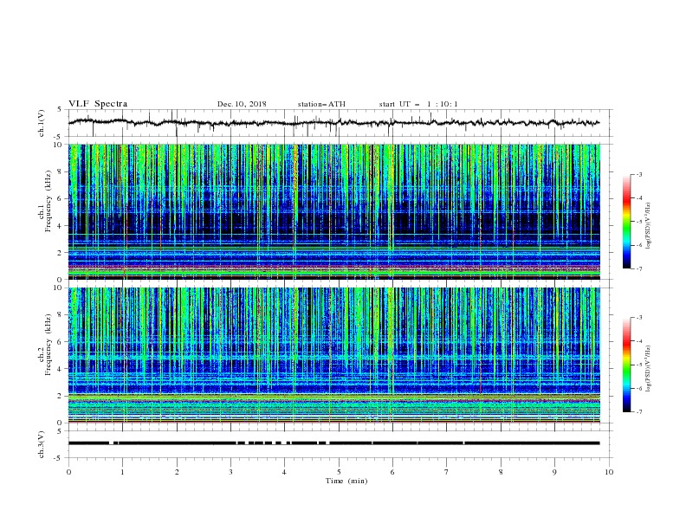Click the ch.1 color bar label log(PSD)(V²/Hz)
Image resolution: width=686 pixels, height=530 pixels.
pyautogui.click(x=648, y=226)
